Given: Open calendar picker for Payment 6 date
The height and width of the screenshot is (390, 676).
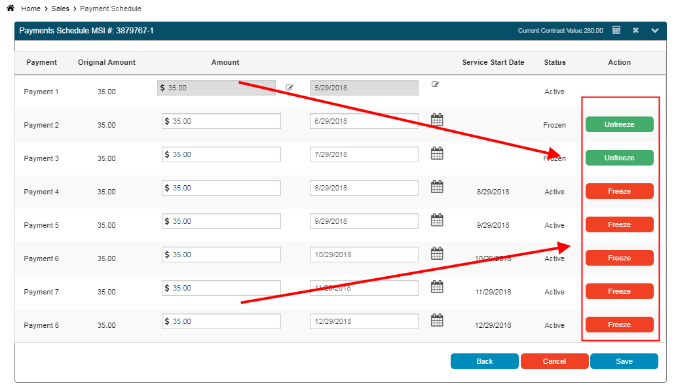Looking at the screenshot, I should 437,253.
